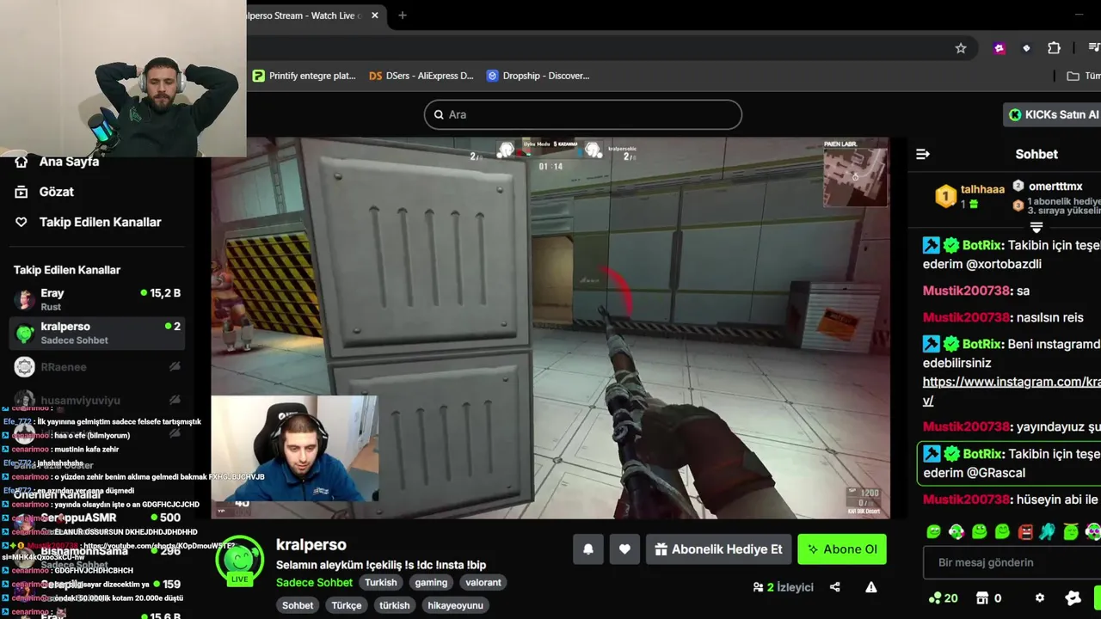Image resolution: width=1101 pixels, height=619 pixels.
Task: Click the Sohbet chat panel header
Action: (1036, 154)
